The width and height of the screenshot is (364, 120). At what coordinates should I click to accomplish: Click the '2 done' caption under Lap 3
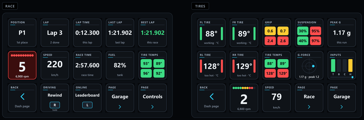tap(55, 43)
